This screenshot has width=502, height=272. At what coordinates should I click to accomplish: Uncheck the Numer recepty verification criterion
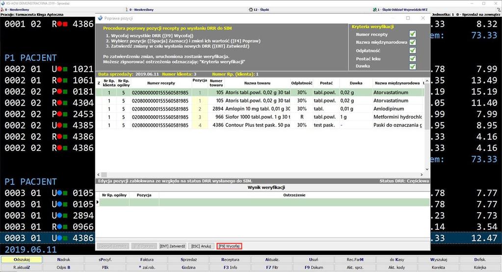(x=412, y=34)
